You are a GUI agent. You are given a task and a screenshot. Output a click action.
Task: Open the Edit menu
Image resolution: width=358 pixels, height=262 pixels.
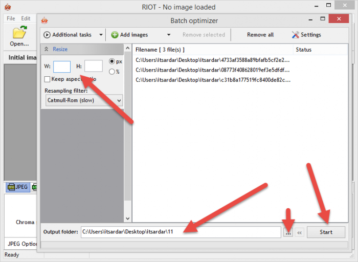coord(26,18)
